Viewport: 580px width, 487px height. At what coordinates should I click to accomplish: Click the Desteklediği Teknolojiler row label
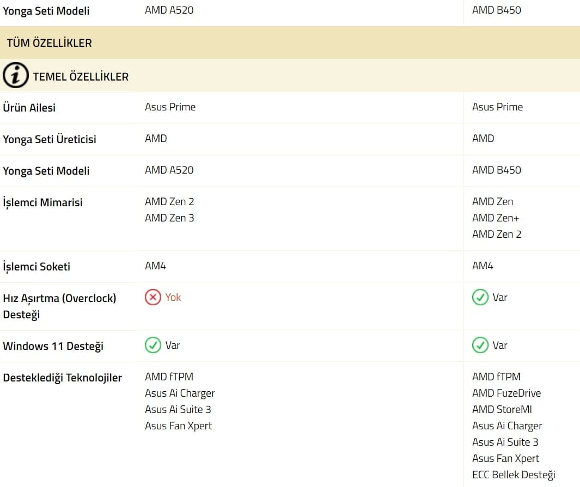(63, 378)
